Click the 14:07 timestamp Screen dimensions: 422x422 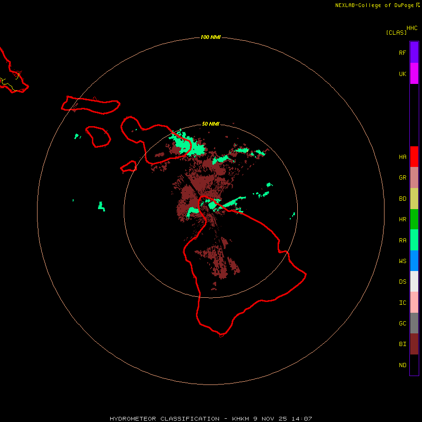(301, 419)
